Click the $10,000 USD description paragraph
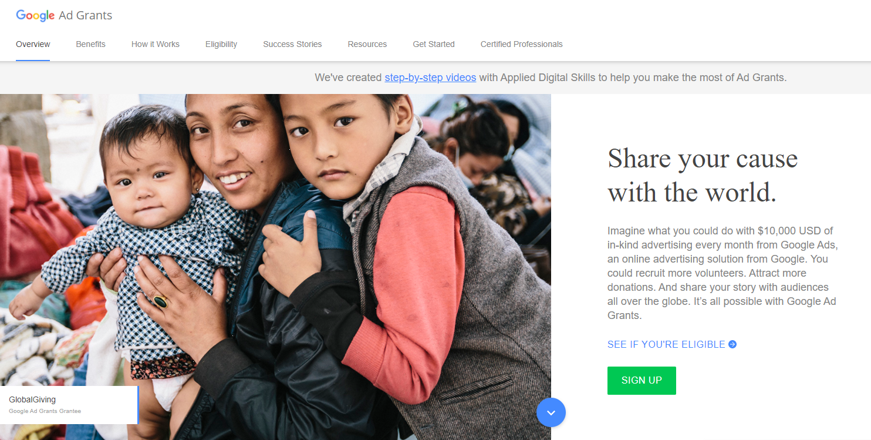Screen dimensions: 871x440 click(x=722, y=273)
